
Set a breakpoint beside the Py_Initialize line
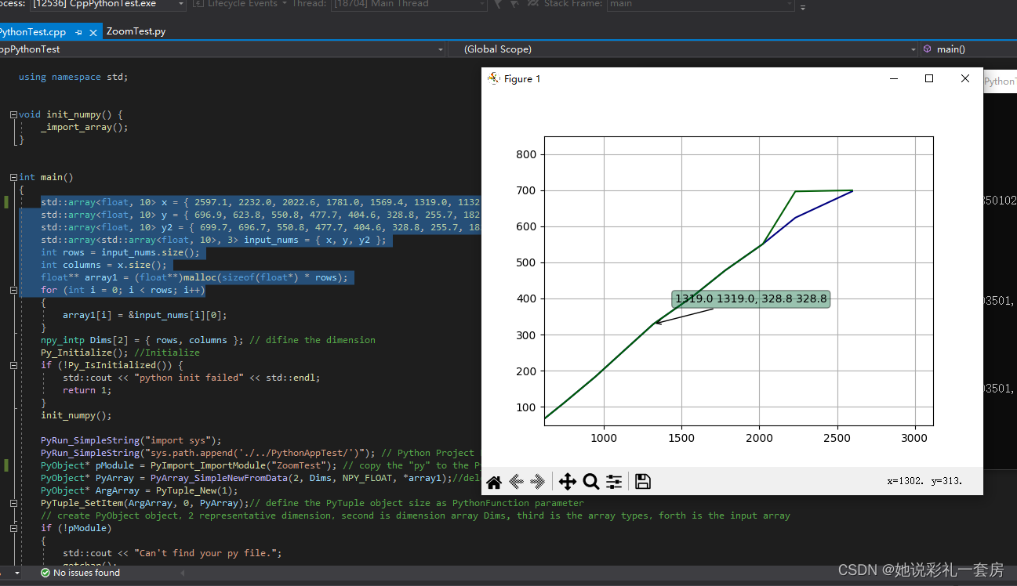coord(6,353)
